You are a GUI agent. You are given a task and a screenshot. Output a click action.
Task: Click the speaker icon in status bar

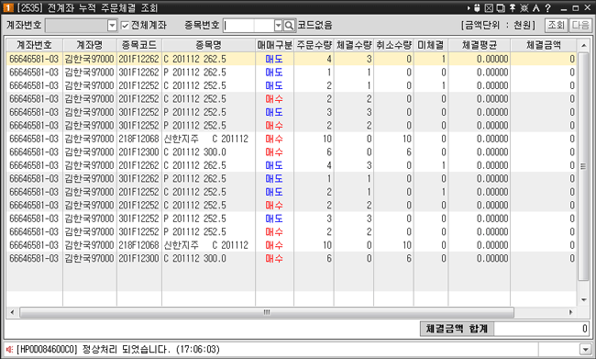click(x=9, y=349)
